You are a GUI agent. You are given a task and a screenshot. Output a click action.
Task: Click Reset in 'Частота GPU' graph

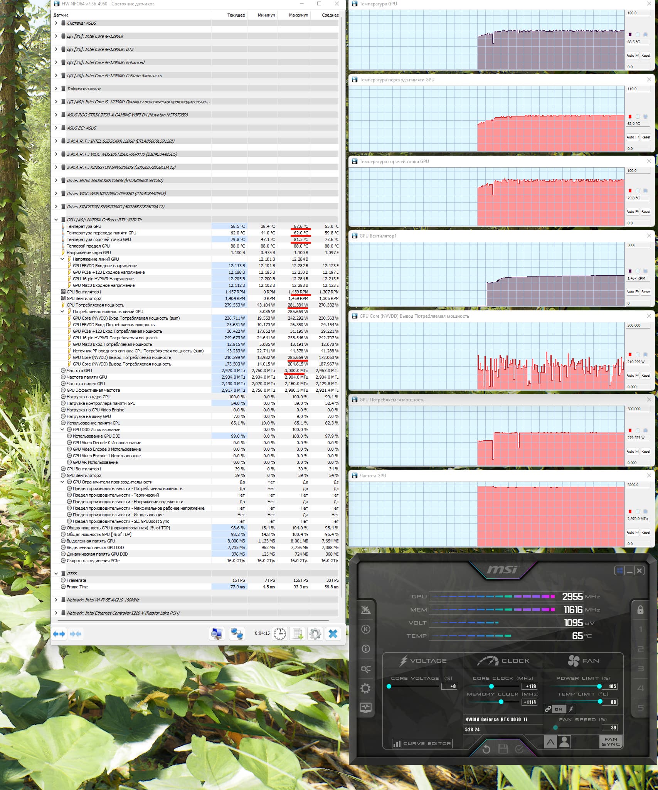pyautogui.click(x=646, y=532)
